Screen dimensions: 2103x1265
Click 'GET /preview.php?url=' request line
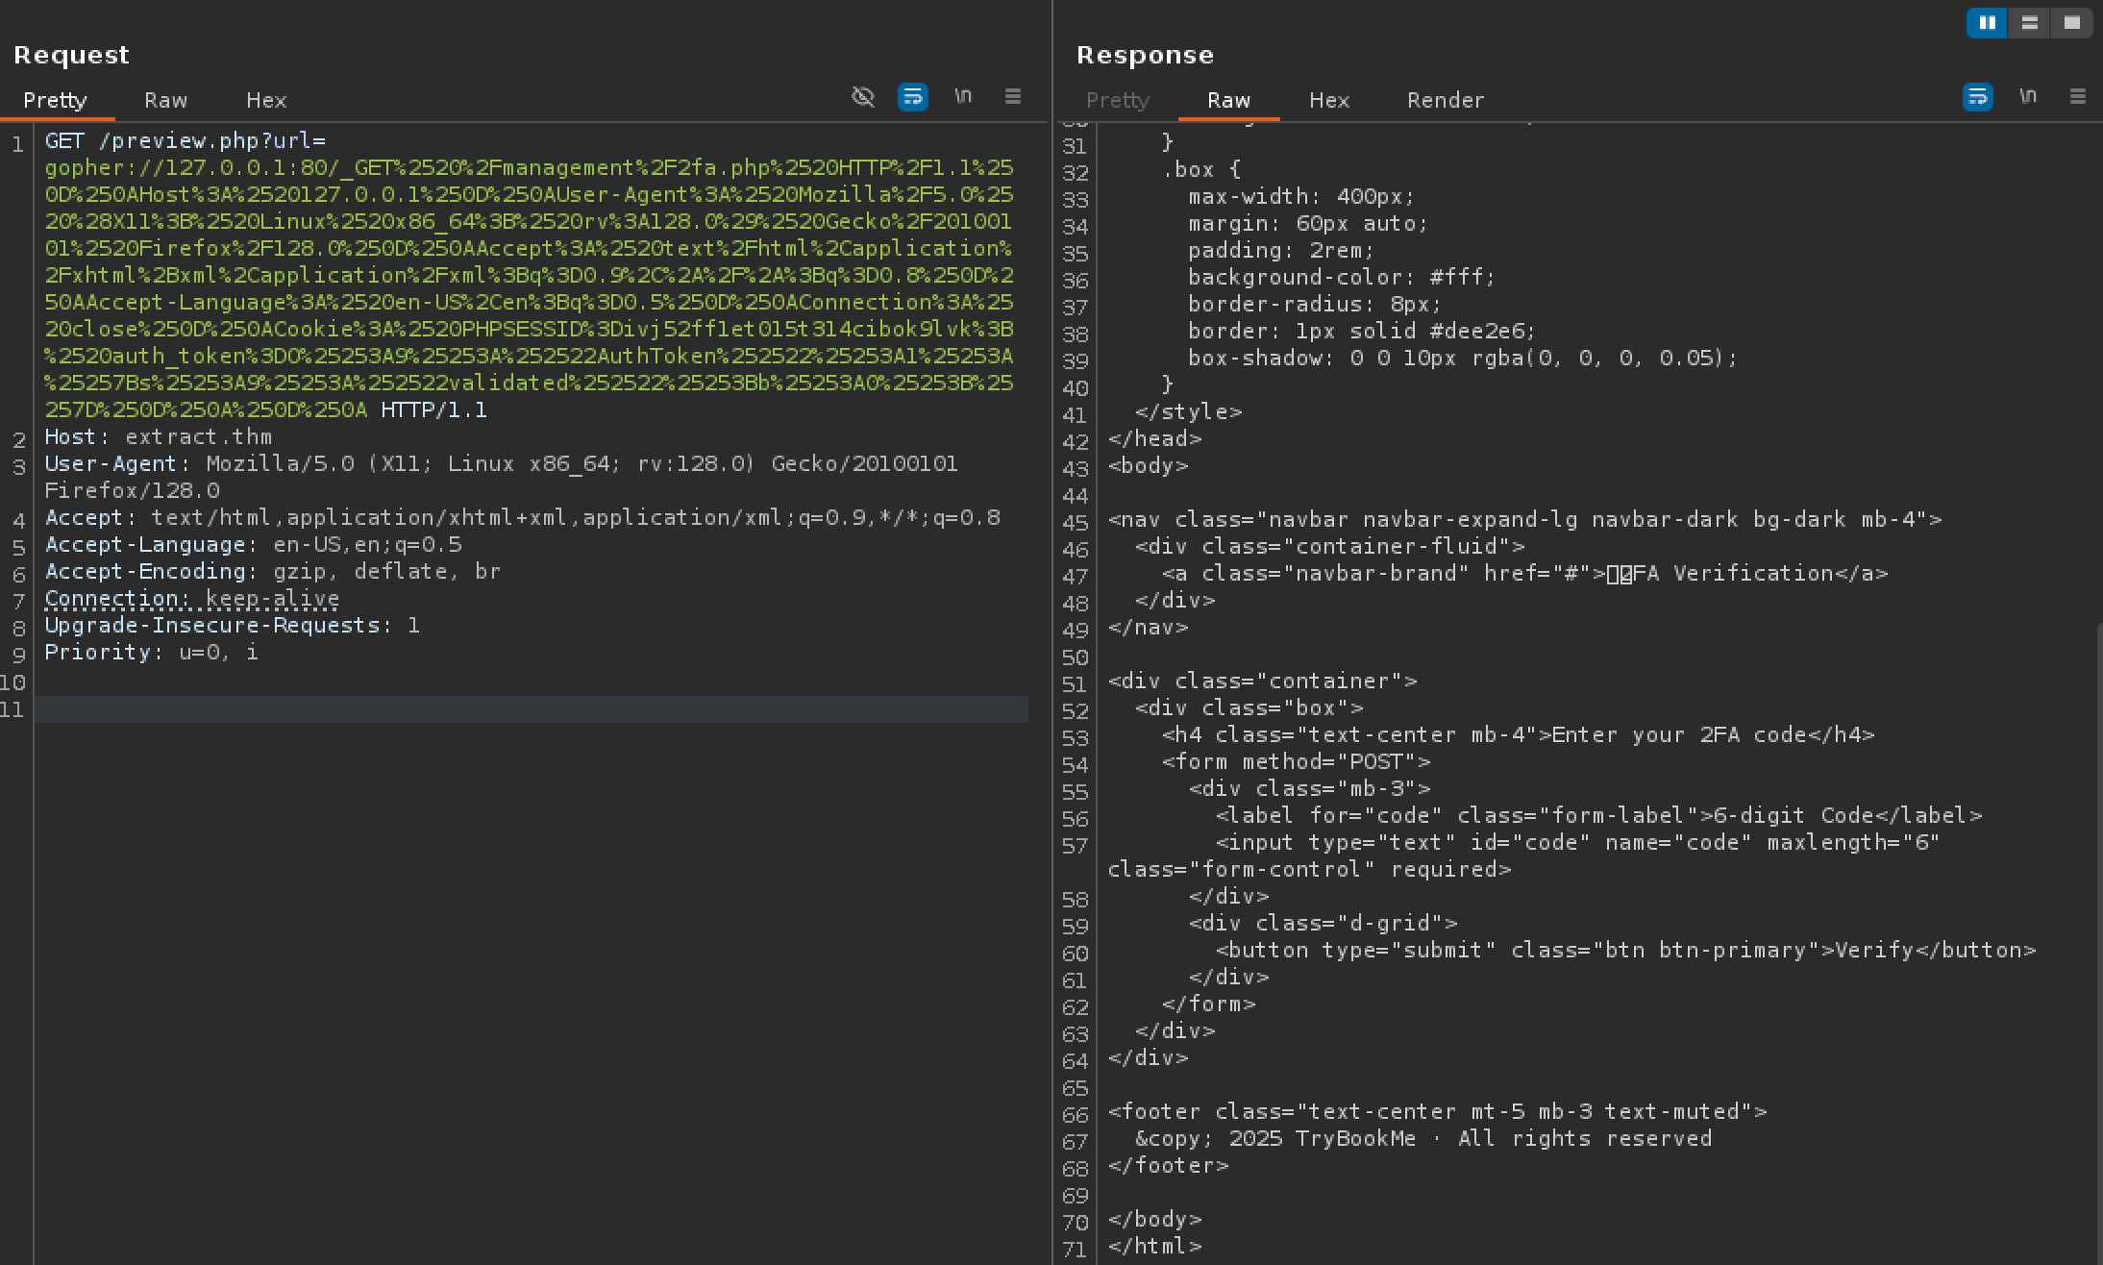(x=186, y=140)
